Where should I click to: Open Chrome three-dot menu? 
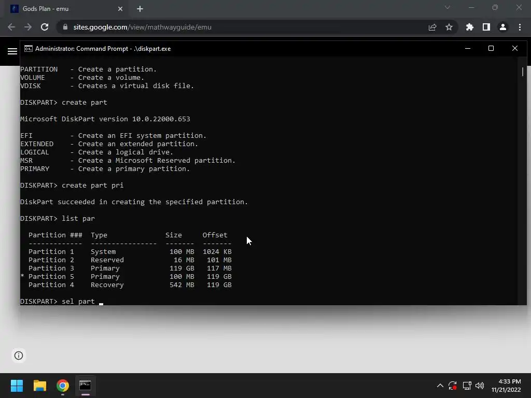tap(520, 27)
